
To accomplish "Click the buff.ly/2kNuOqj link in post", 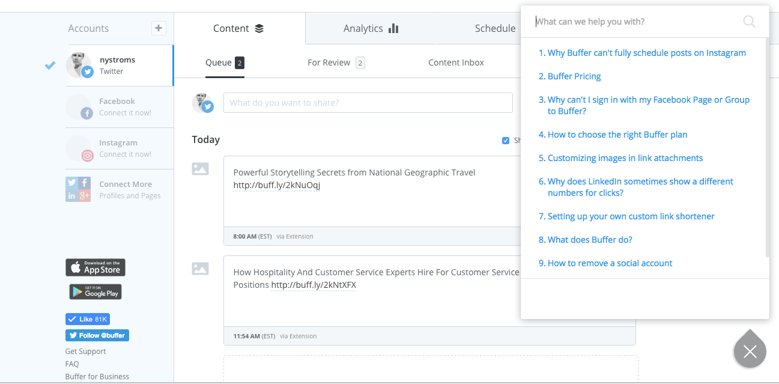I will 277,185.
